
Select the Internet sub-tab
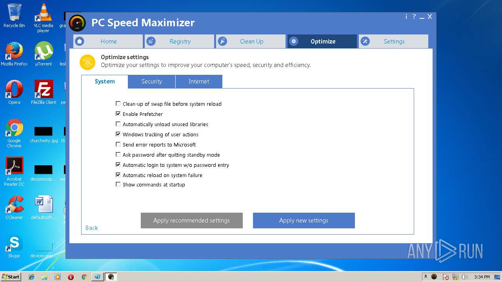click(199, 81)
